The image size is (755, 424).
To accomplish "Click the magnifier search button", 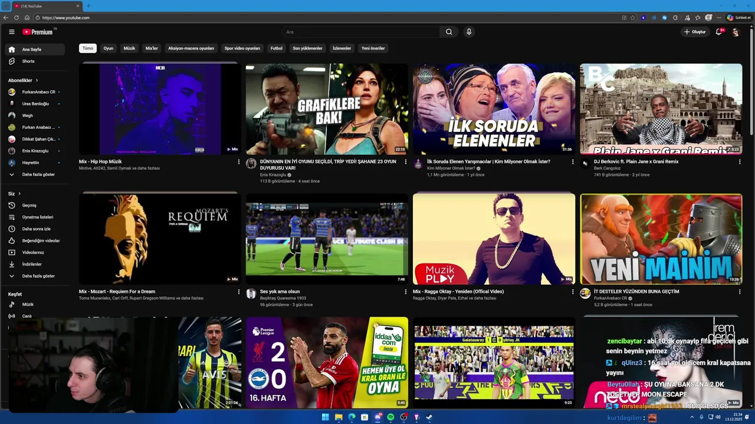I will point(449,32).
